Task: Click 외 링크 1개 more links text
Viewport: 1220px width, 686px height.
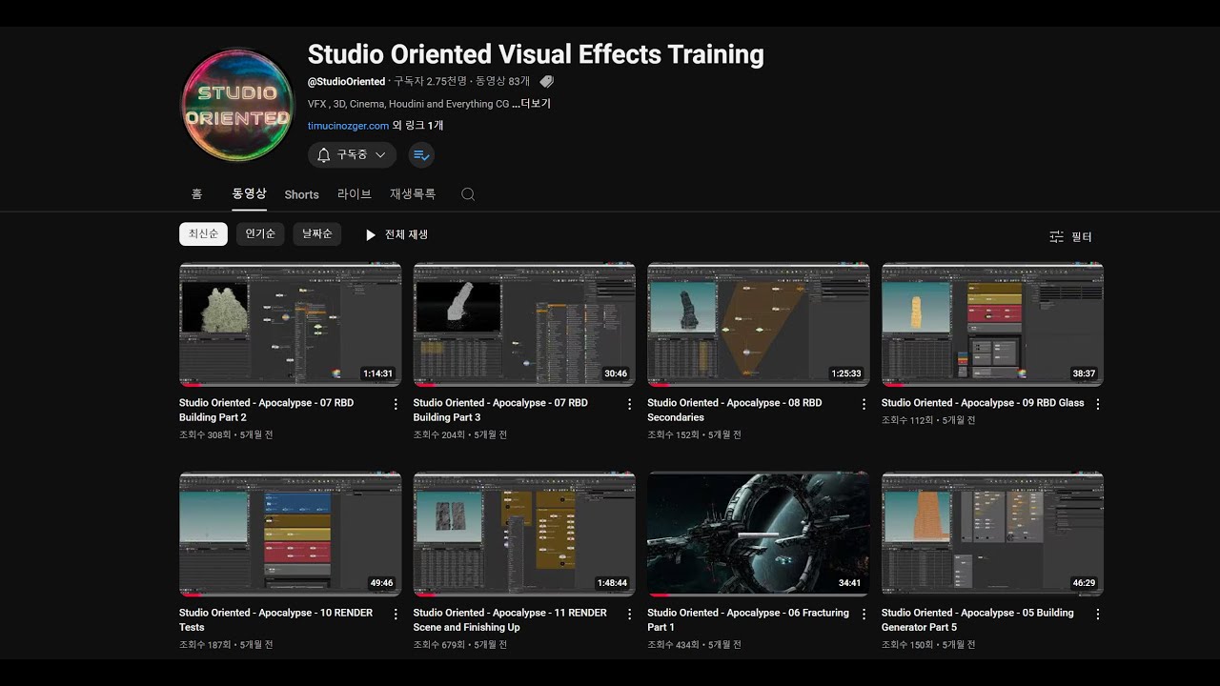Action: (x=417, y=126)
